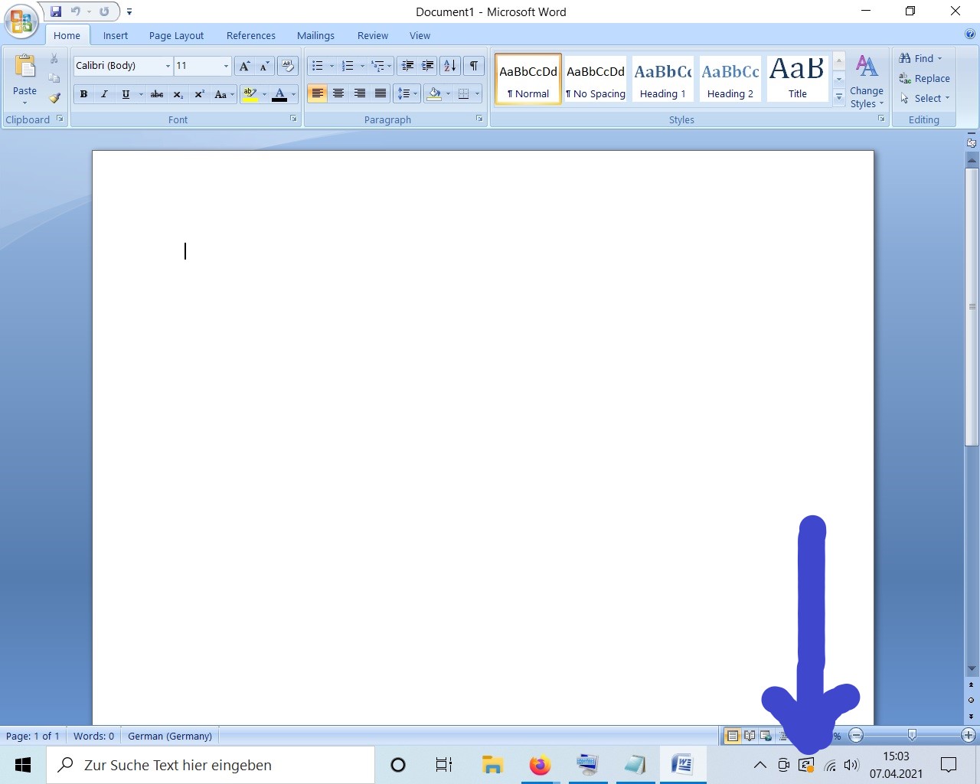
Task: Clear formatting with the eraser icon
Action: pos(288,66)
